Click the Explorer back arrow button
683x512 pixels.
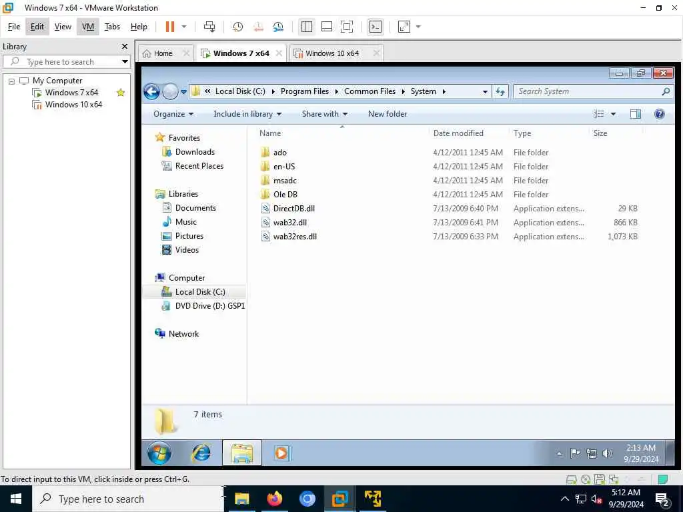click(x=151, y=91)
